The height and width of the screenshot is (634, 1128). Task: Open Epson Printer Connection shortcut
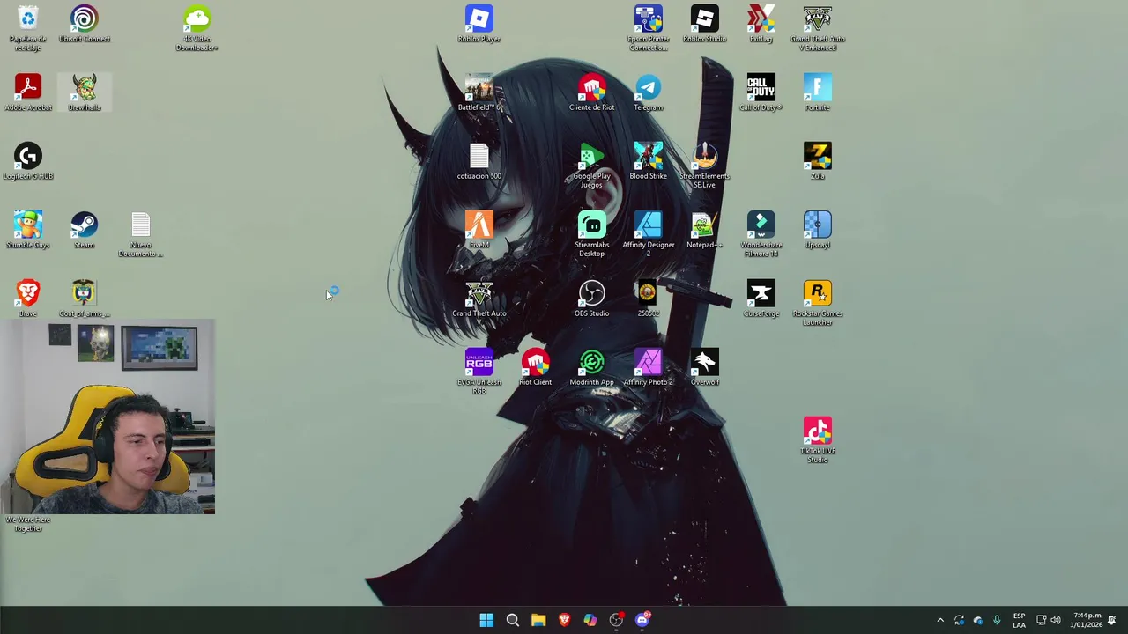[649, 28]
